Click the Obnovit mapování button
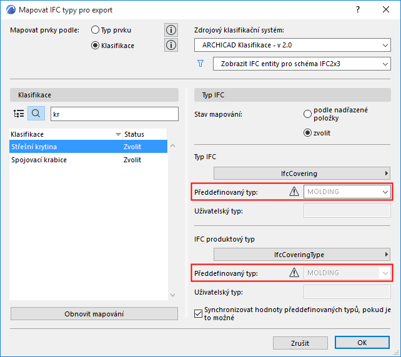 coord(94,313)
